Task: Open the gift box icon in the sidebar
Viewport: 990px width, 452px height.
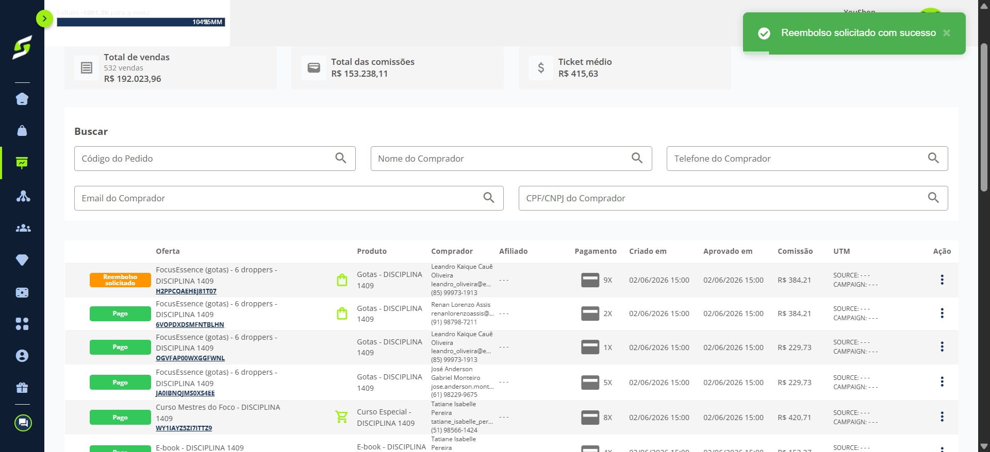Action: point(22,388)
